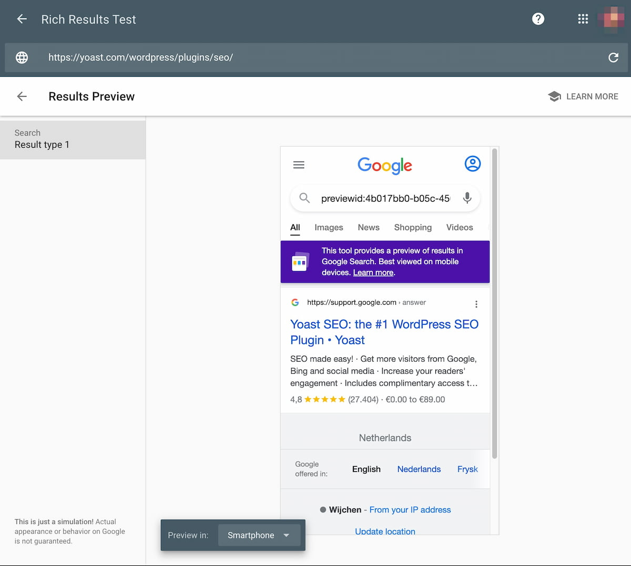The width and height of the screenshot is (631, 566).
Task: Open the Google apps grid icon
Action: click(583, 19)
